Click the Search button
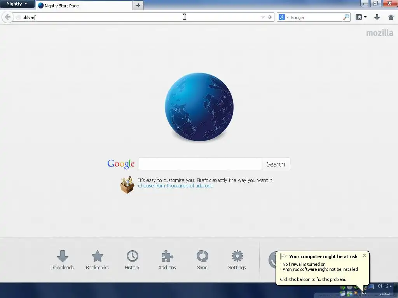 [x=276, y=164]
